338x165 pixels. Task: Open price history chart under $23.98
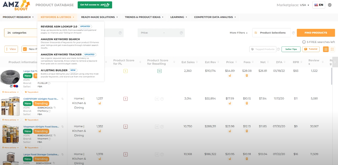point(230,131)
